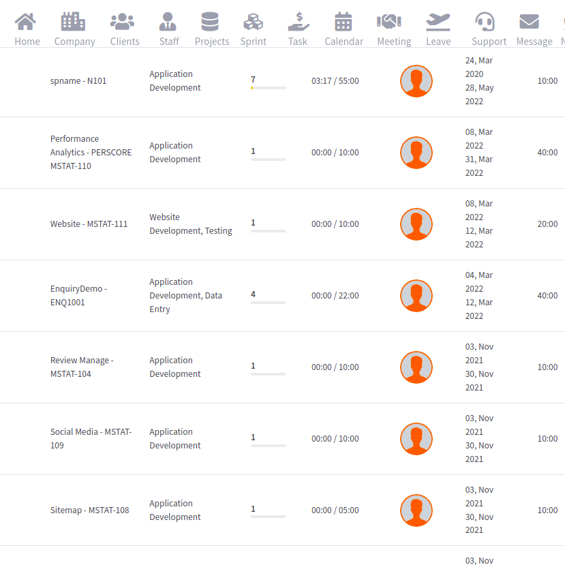Open the Leave airplane icon

pyautogui.click(x=438, y=22)
